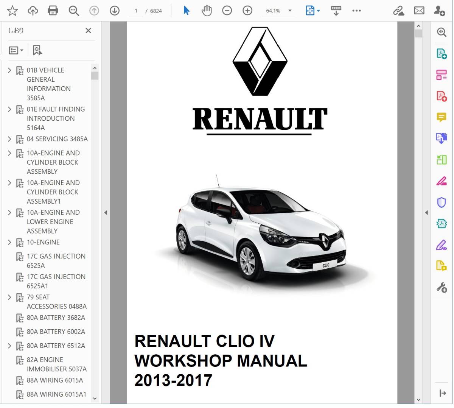454x408 pixels.
Task: Open the Combine Files tool
Action: [x=442, y=139]
